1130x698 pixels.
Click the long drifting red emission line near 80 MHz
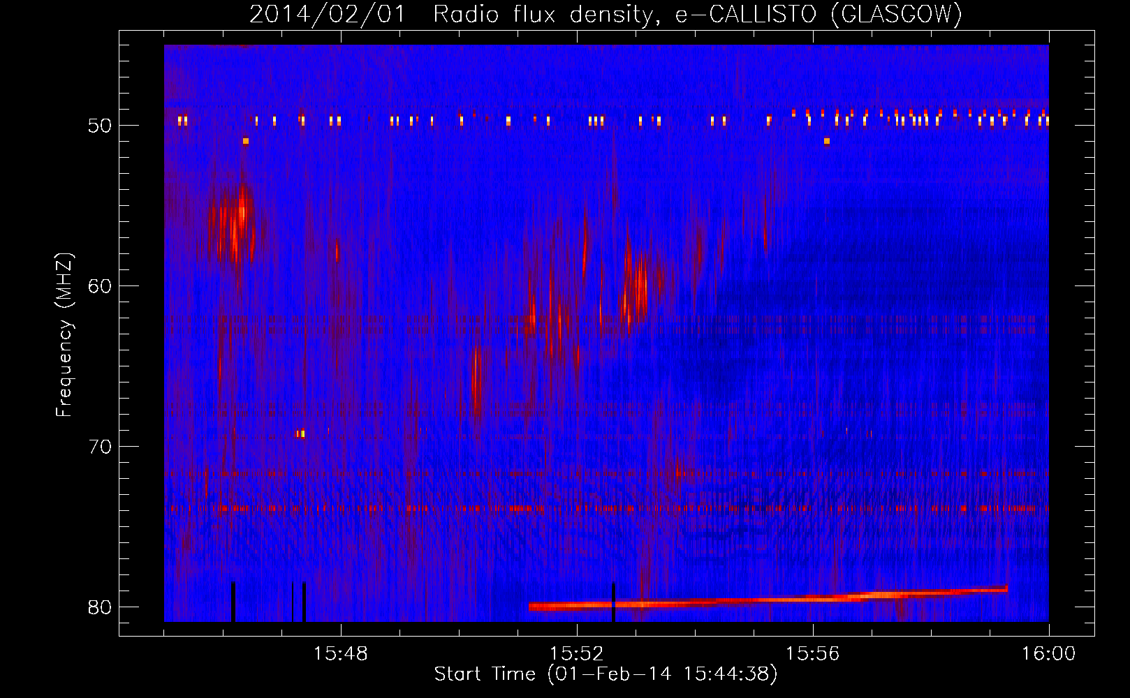pos(768,599)
